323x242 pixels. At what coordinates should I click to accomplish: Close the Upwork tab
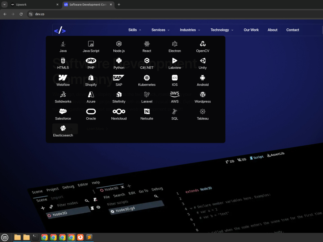click(x=57, y=5)
